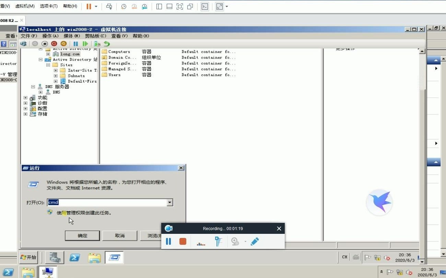
Task: Revert to previous VMware snapshot
Action: (x=134, y=7)
